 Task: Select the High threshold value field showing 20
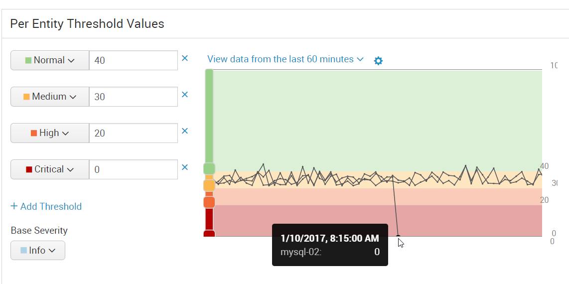[133, 133]
